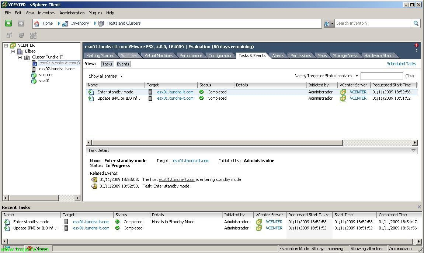
Task: Open the search scope dropdown
Action: [x=329, y=24]
